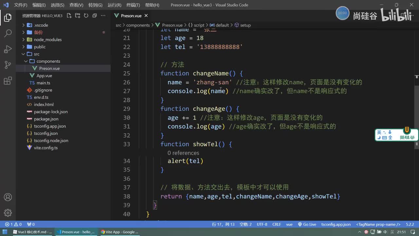Viewport: 419px width, 236px height.
Task: Click the ports indicator in status bar
Action: click(x=31, y=225)
